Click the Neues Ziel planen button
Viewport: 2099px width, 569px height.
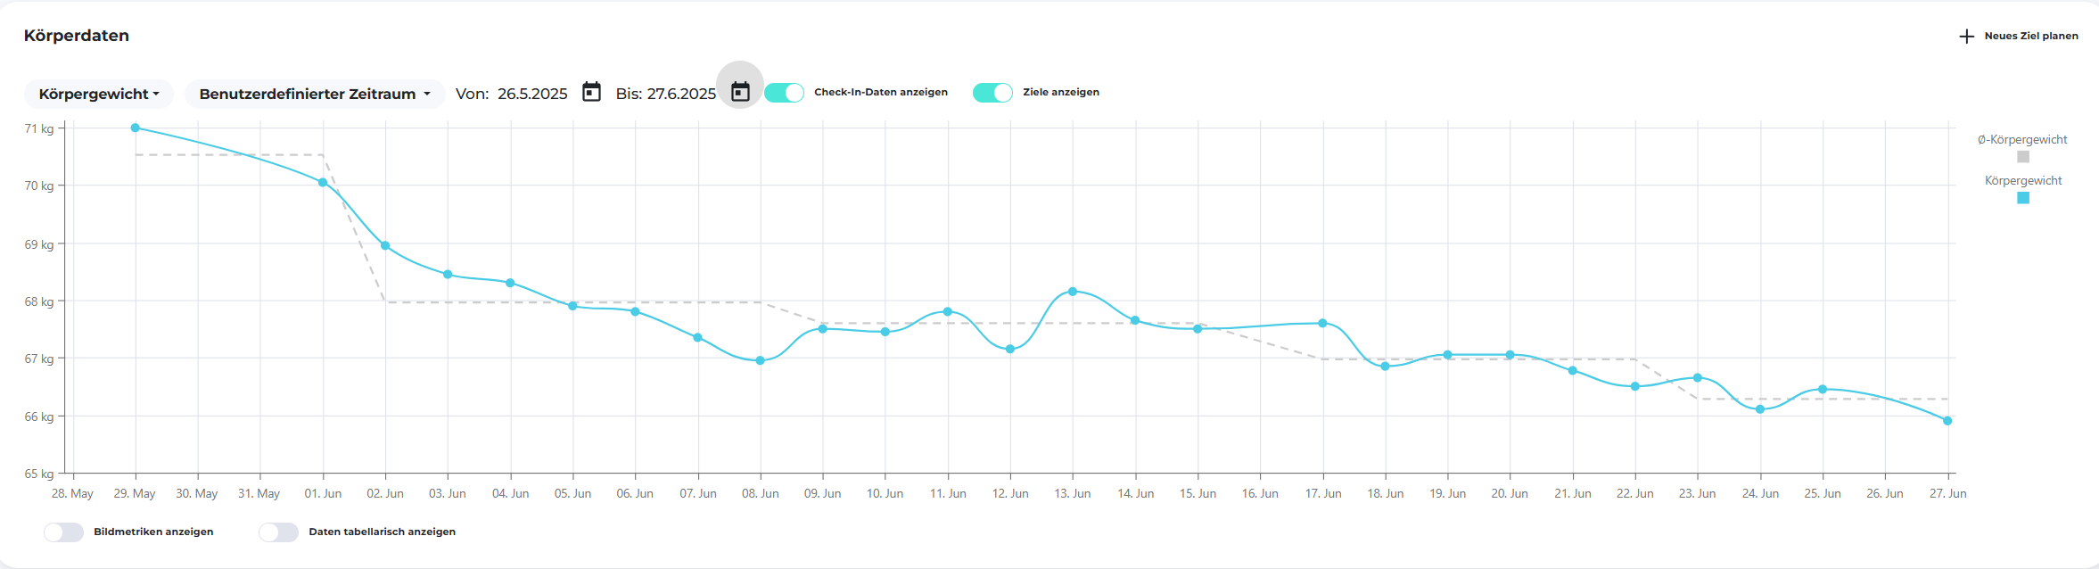(x=2030, y=37)
